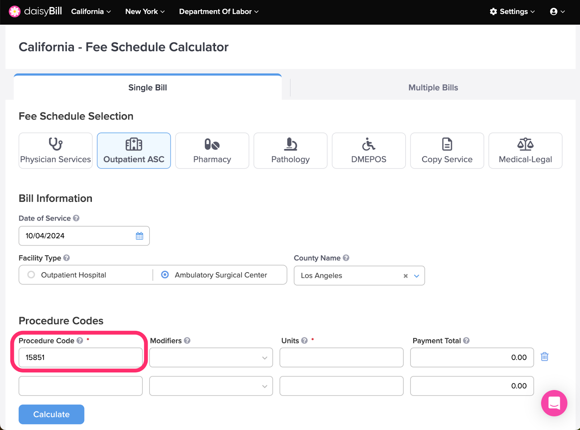Screen dimensions: 580x430
Task: Open the first row Modifiers dropdown
Action: [211, 357]
